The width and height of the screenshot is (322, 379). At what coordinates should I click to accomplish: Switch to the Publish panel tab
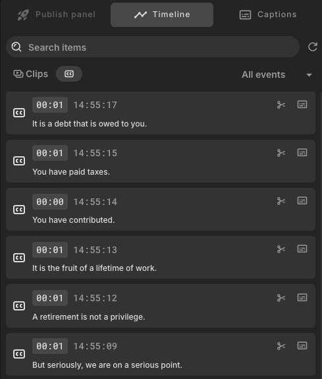tap(57, 15)
